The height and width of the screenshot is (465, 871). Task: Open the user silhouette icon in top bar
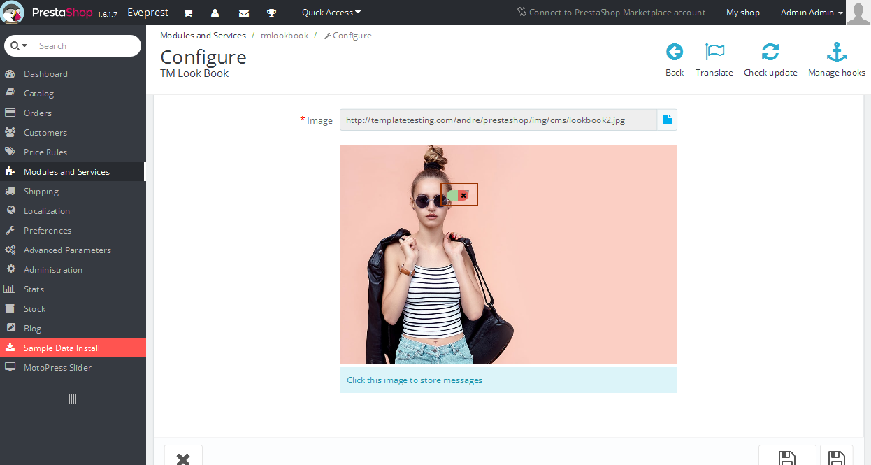215,13
